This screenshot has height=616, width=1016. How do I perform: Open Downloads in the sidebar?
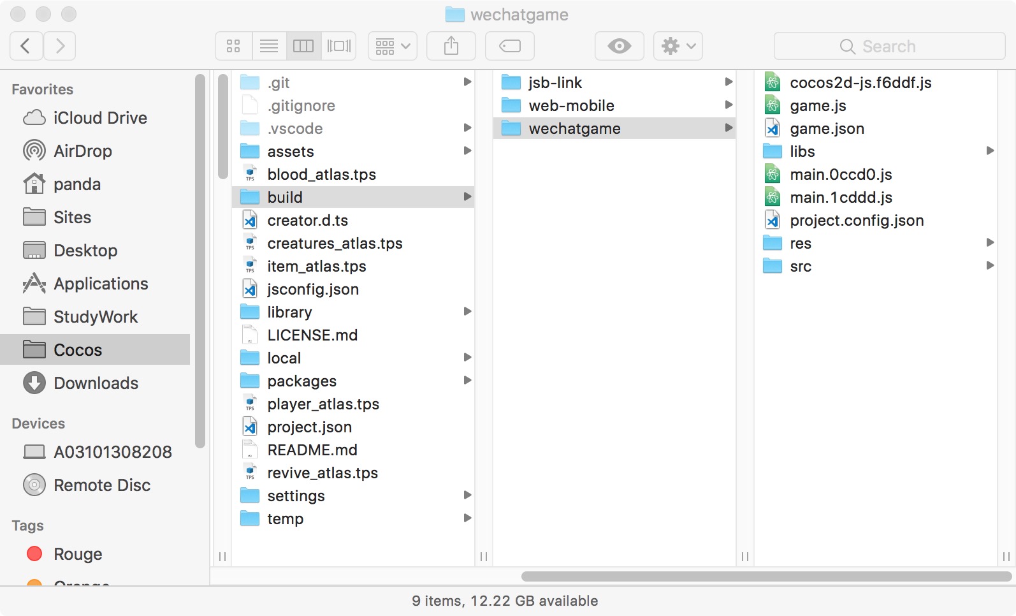96,383
